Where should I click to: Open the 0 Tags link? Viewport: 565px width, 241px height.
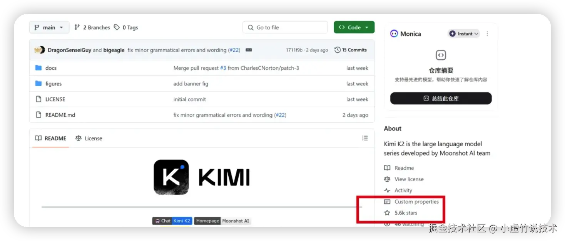coord(126,27)
